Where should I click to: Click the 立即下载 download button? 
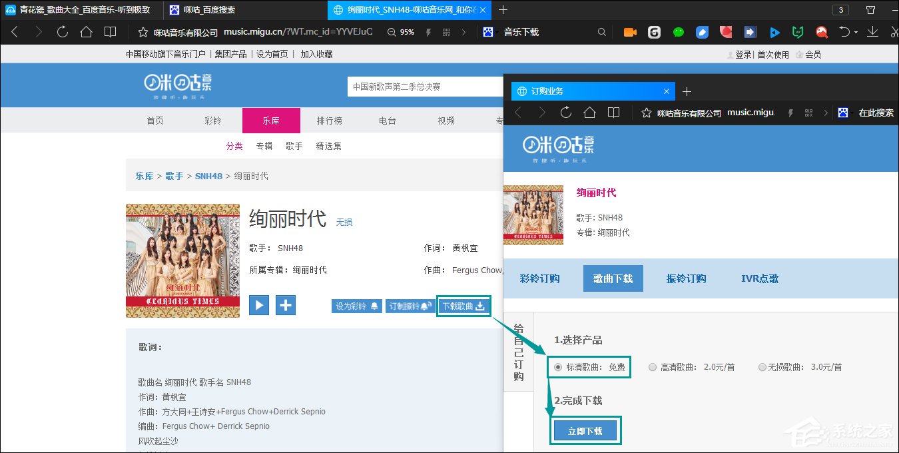pyautogui.click(x=585, y=430)
